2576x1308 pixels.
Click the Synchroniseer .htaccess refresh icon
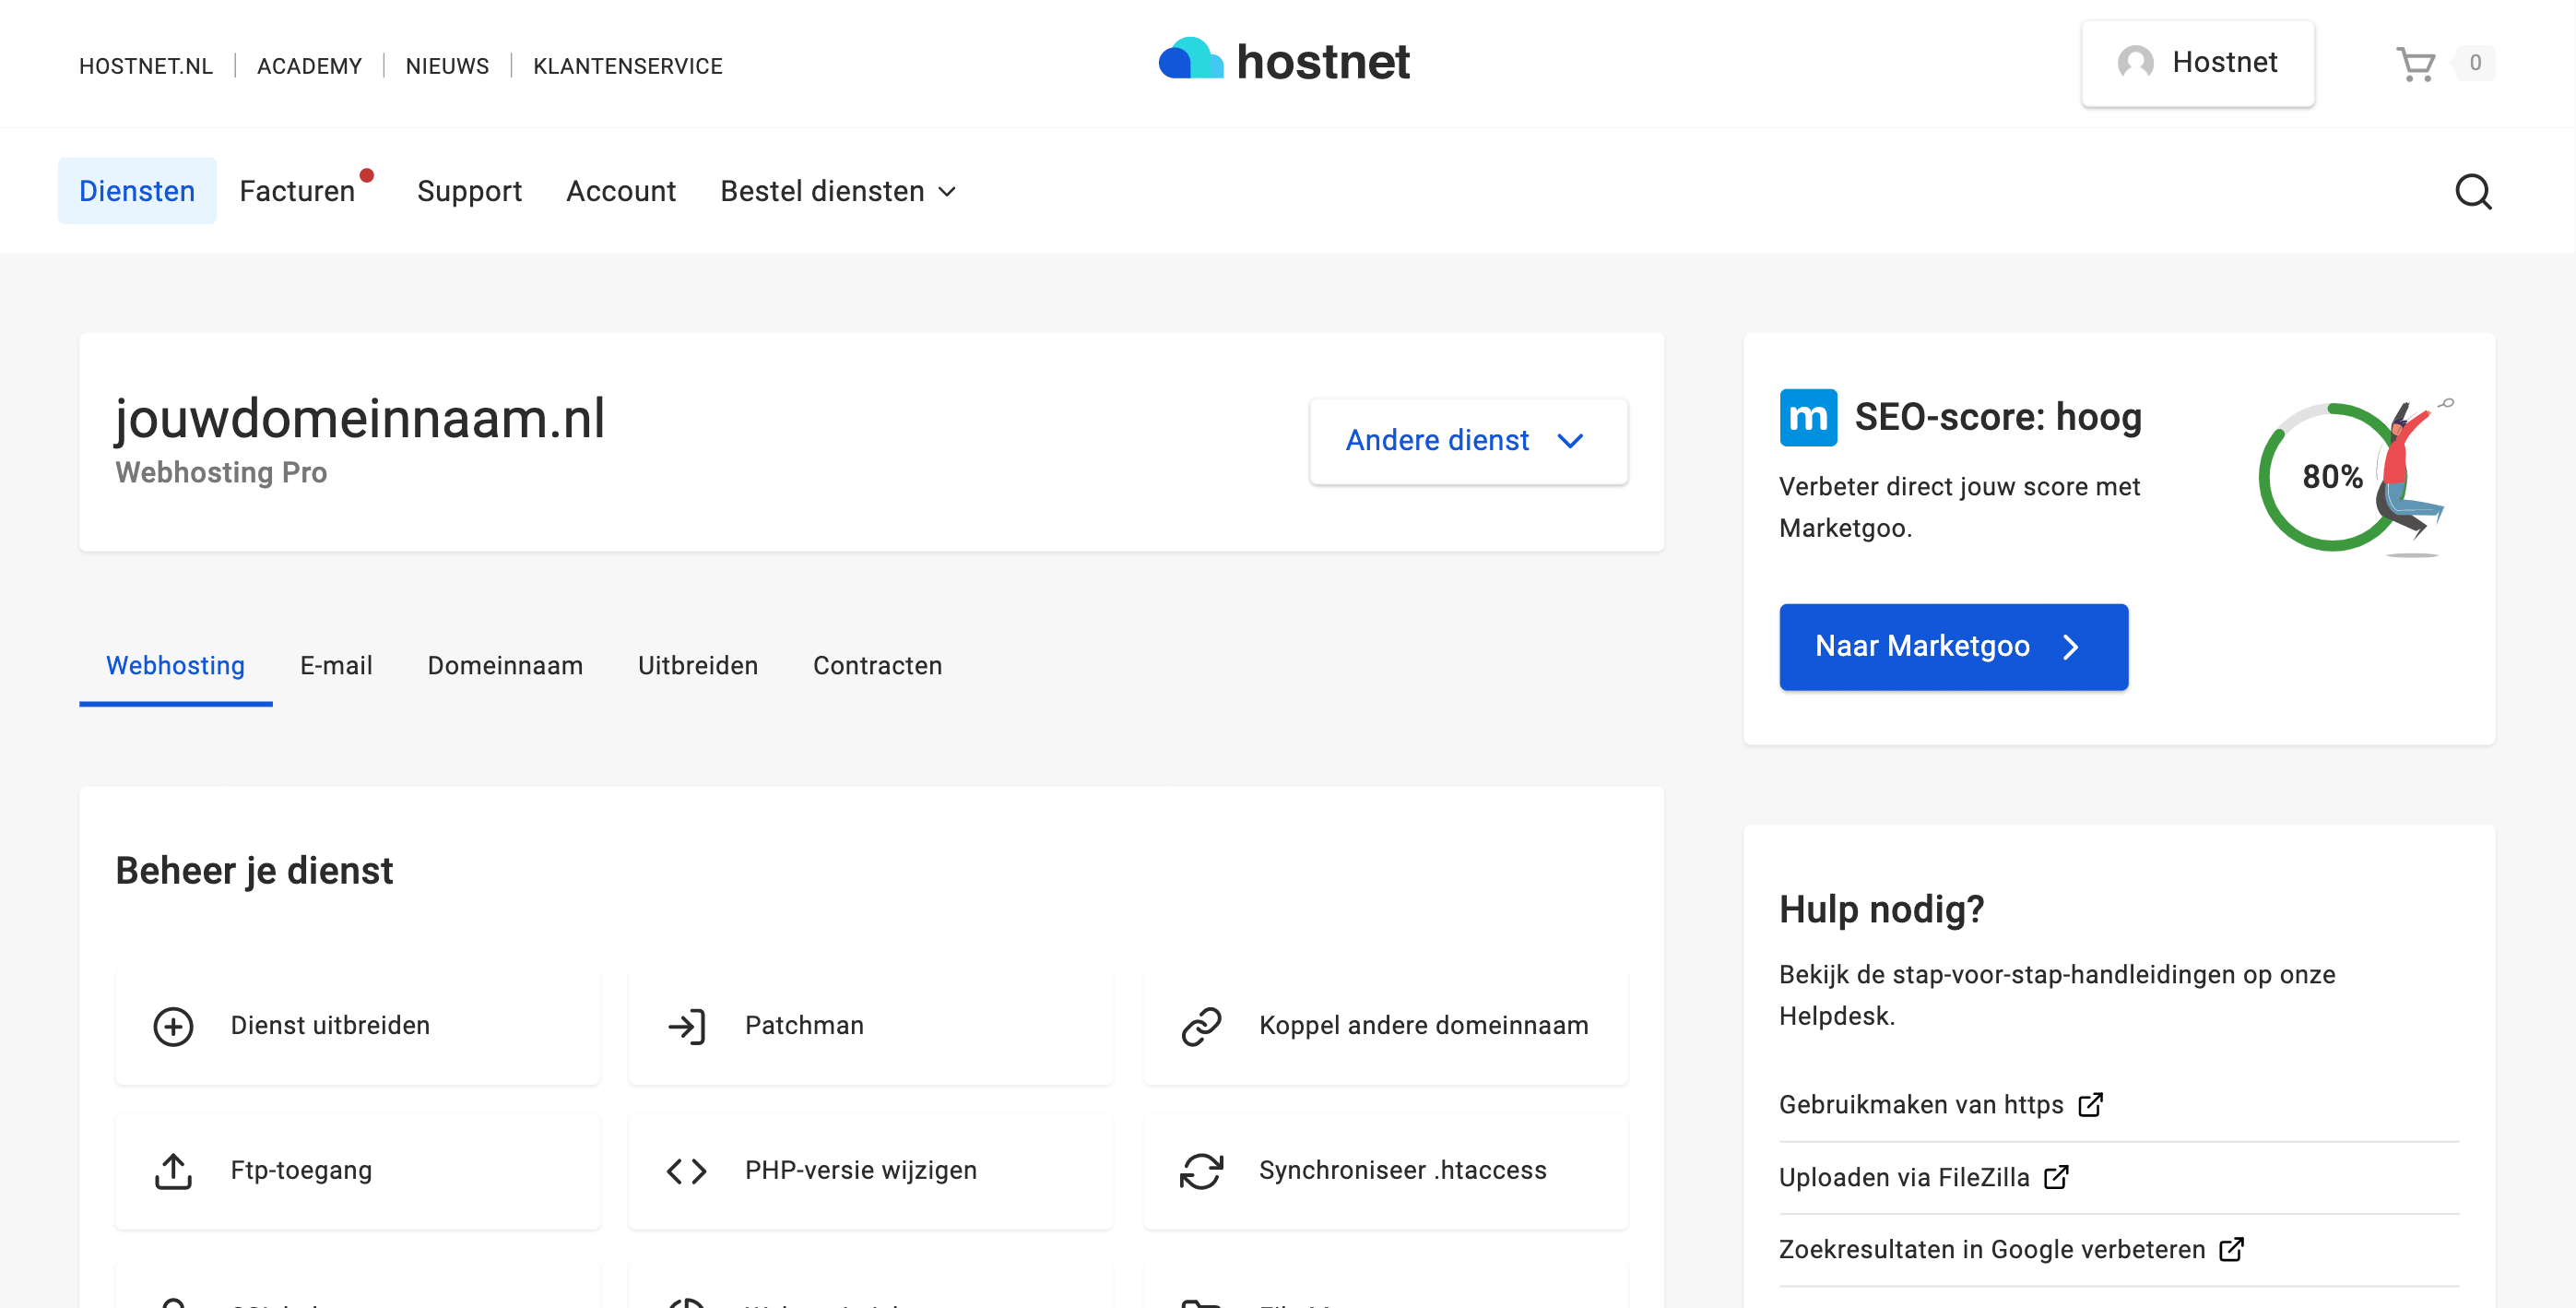coord(1200,1170)
